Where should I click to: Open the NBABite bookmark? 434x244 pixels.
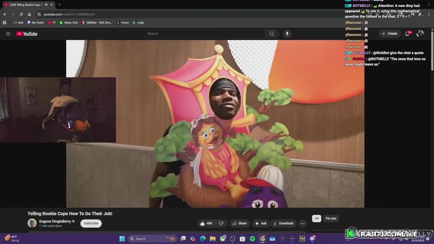[97, 23]
